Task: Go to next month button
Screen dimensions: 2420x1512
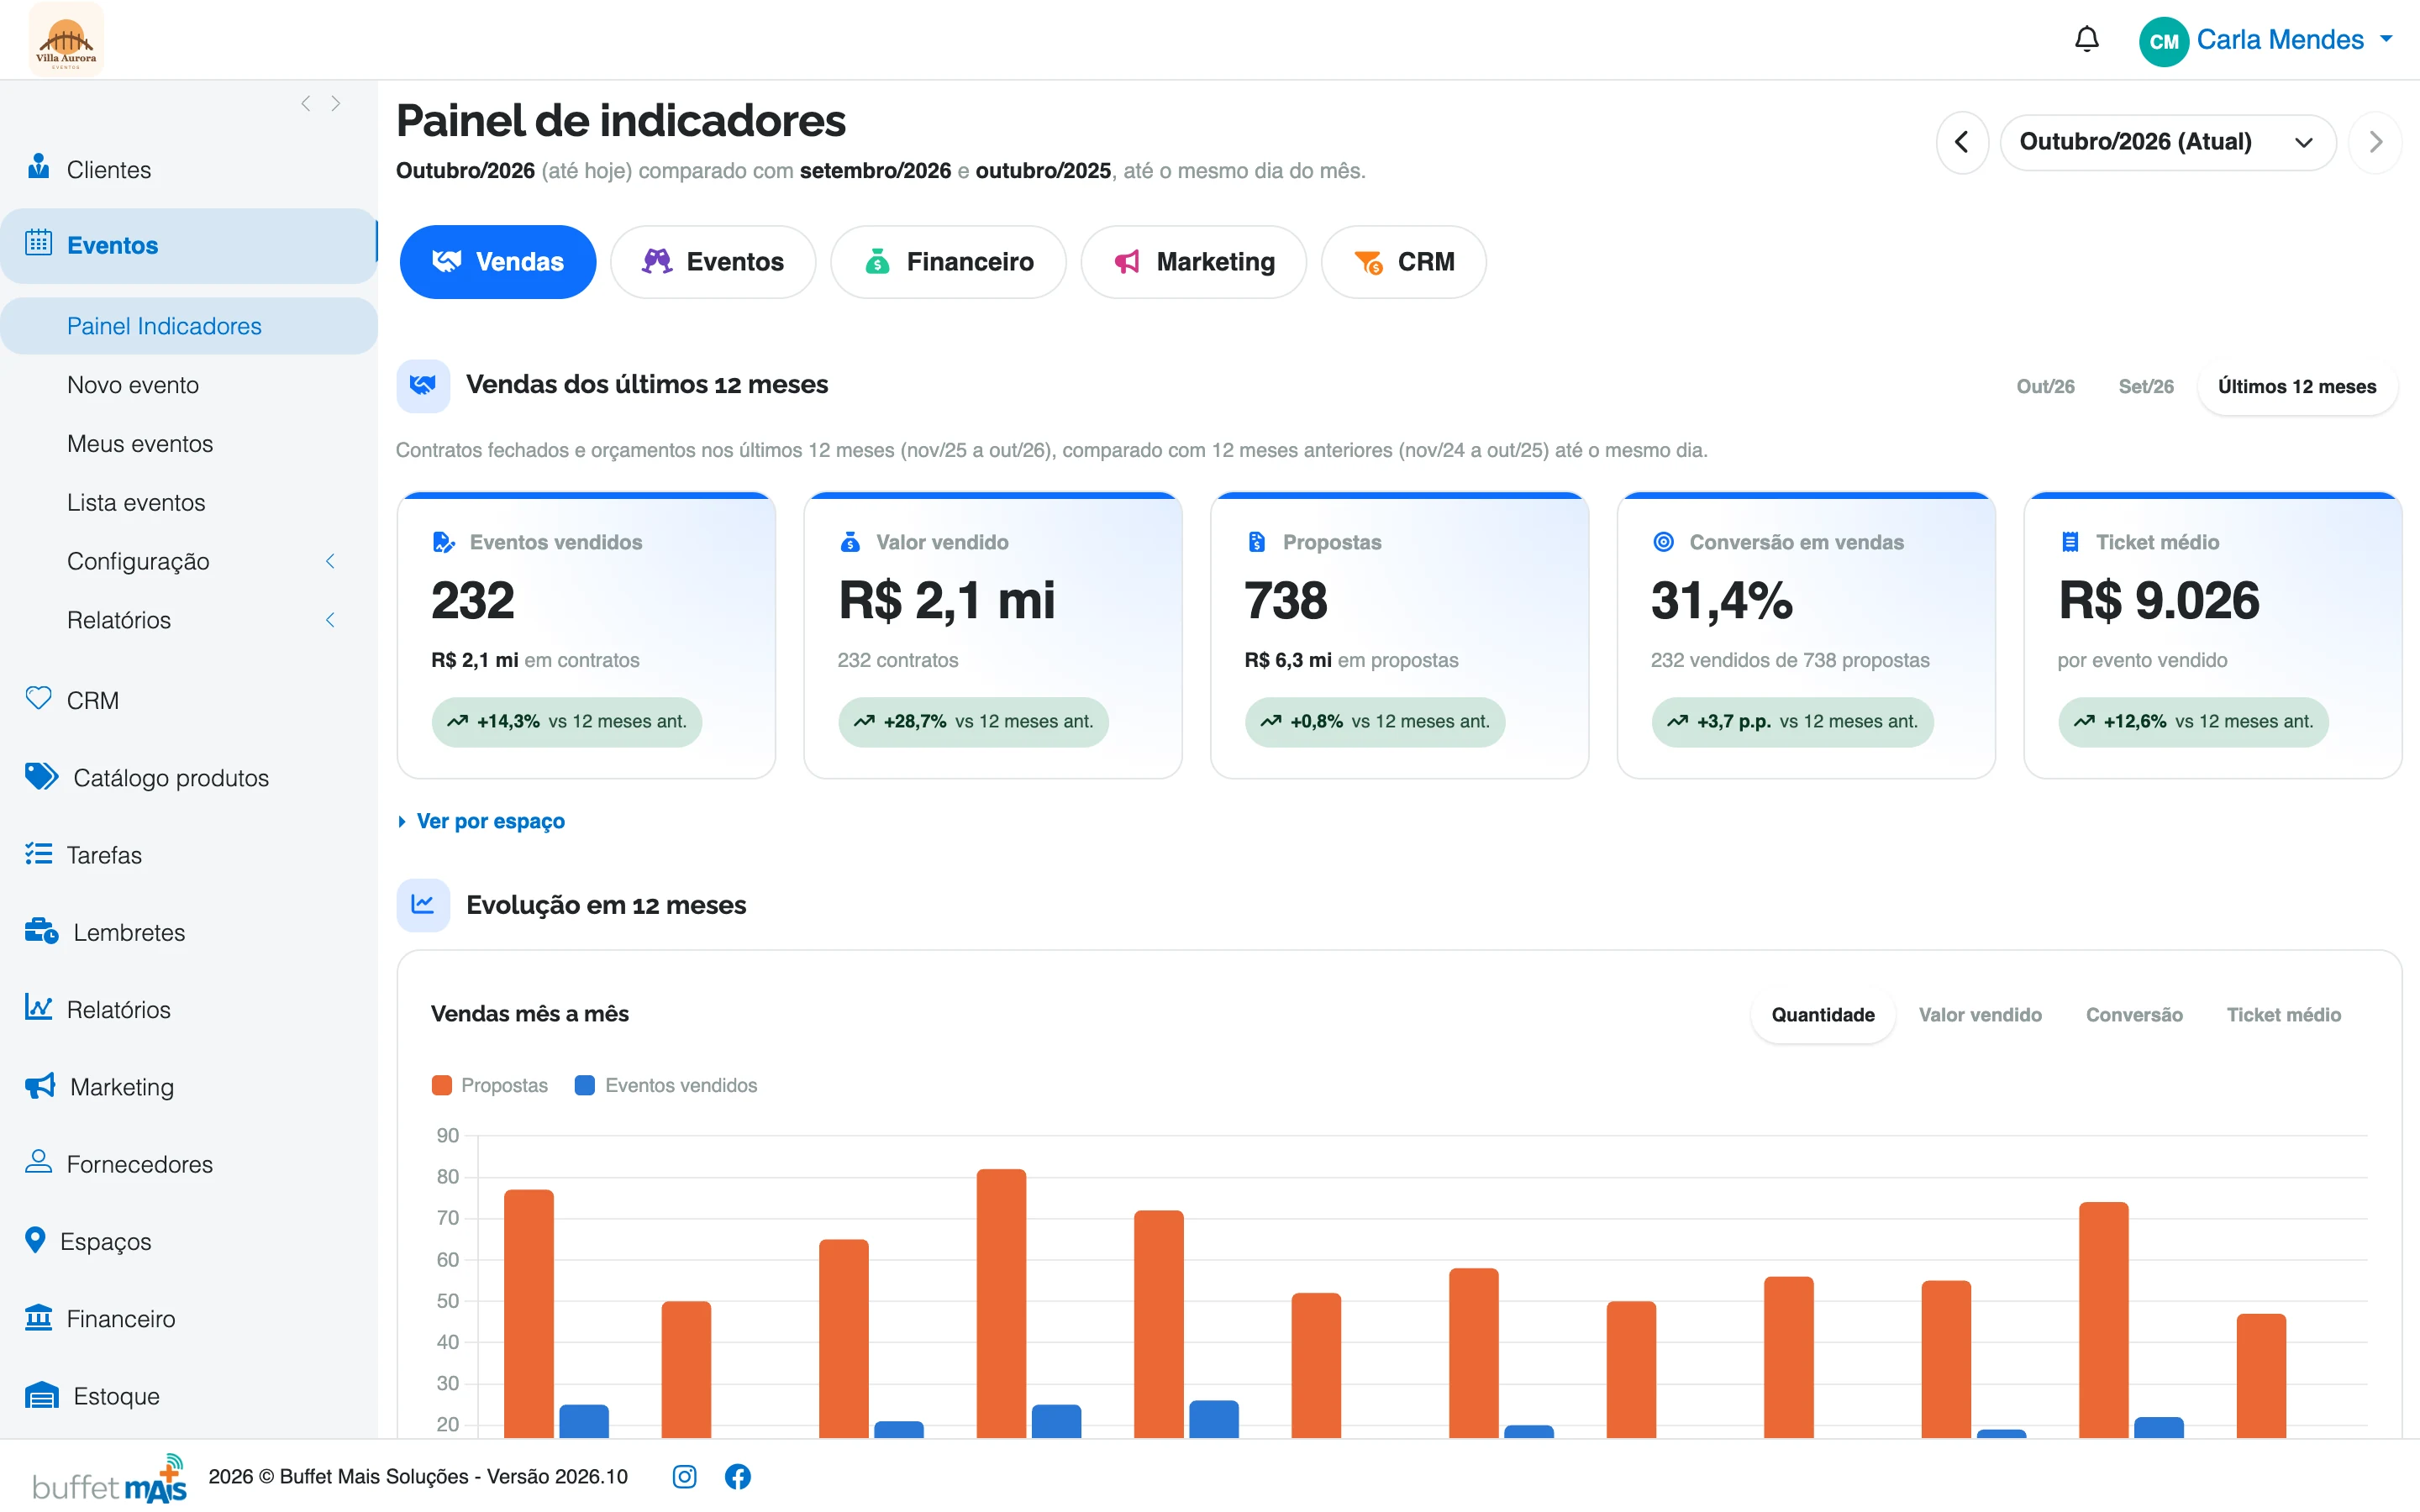Action: [2375, 142]
